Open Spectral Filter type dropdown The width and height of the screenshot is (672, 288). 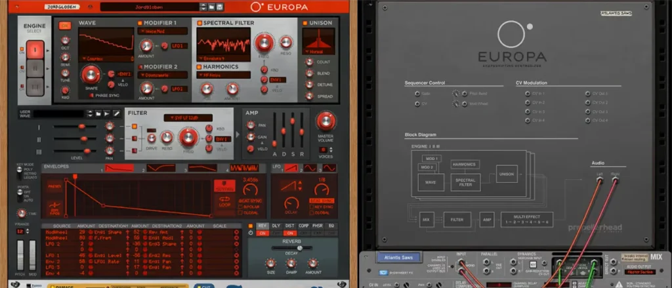point(224,58)
